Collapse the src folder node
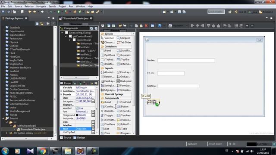Viewport: 276px width, 155px height. 7,122
